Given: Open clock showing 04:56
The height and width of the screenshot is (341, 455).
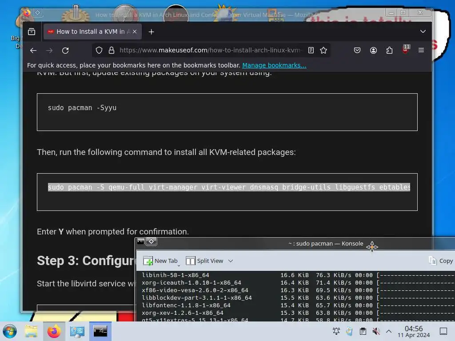Looking at the screenshot, I should coord(414,332).
